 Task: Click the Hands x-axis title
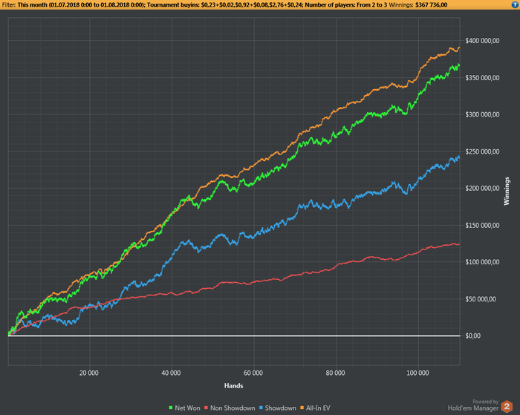coord(234,386)
